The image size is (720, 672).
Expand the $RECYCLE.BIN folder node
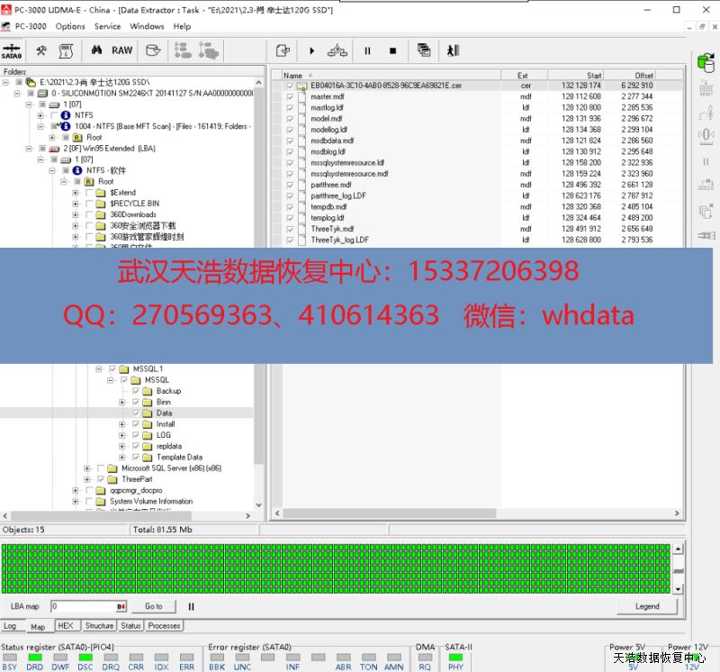tap(76, 204)
